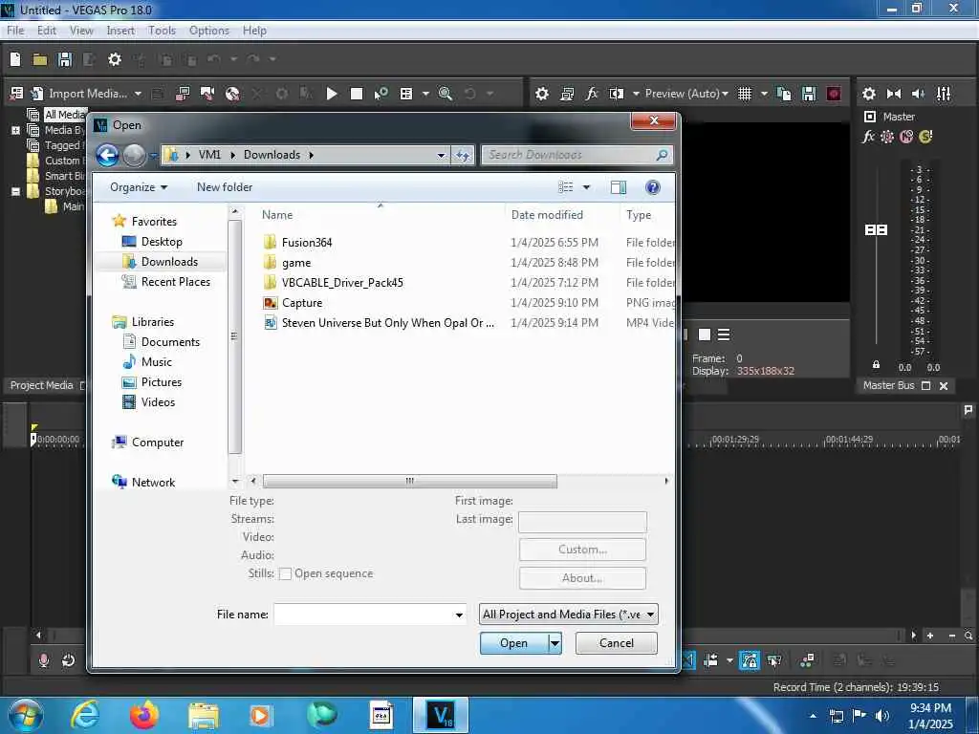The width and height of the screenshot is (979, 734).
Task: Open the View menu
Action: 81,30
